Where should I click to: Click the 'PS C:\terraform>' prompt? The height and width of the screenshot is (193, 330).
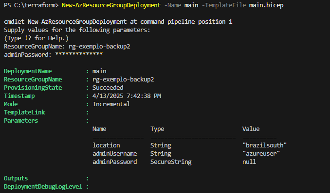pyautogui.click(x=31, y=5)
